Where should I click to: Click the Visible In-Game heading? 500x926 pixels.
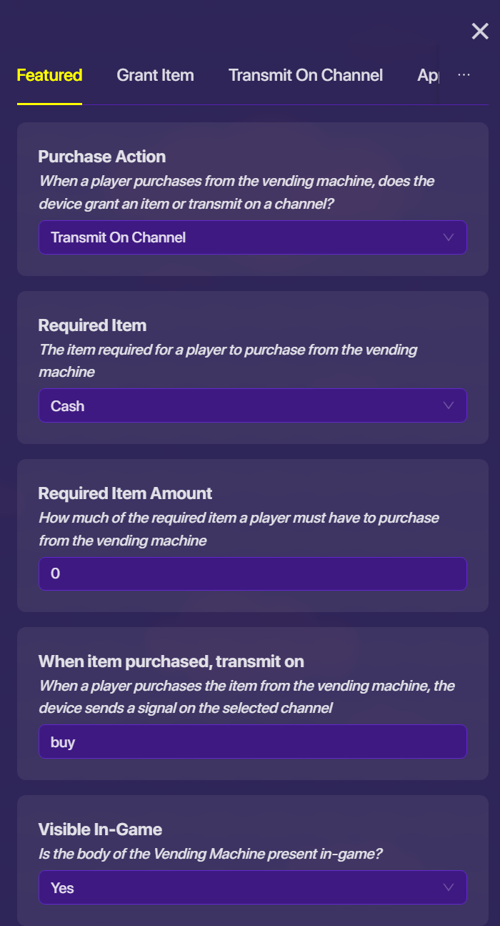[x=100, y=829]
